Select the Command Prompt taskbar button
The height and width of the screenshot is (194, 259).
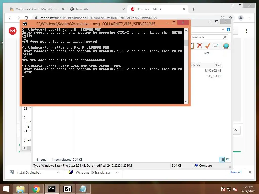pos(52,189)
